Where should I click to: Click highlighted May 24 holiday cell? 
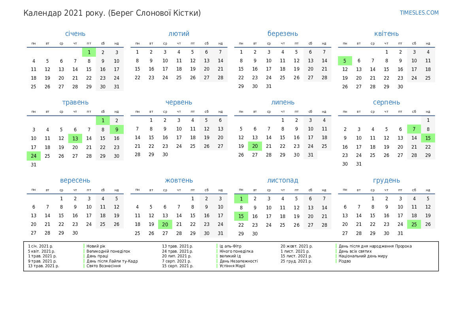click(34, 156)
